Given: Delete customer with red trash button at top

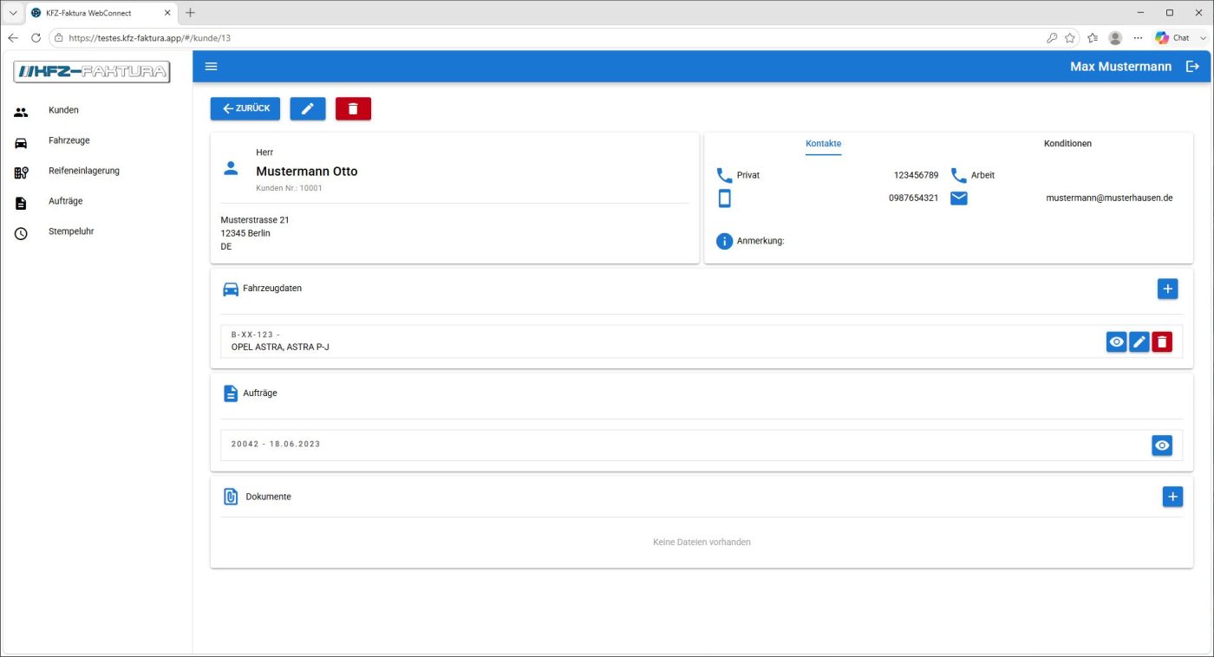Looking at the screenshot, I should [353, 108].
